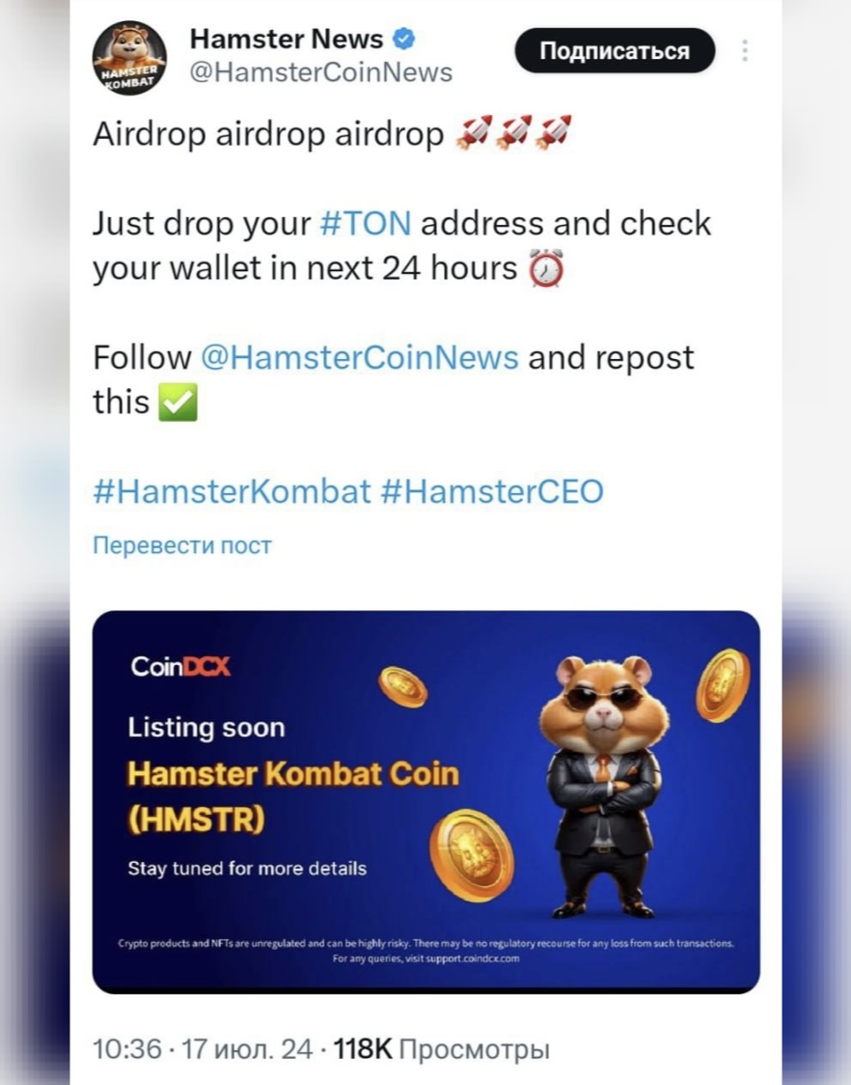Screen dimensions: 851x1085
Task: Click the @HamsterCoinNews mention in post text
Action: tap(360, 358)
